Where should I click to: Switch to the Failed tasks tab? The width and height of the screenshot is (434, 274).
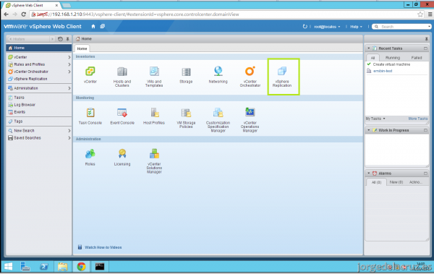[x=417, y=58]
